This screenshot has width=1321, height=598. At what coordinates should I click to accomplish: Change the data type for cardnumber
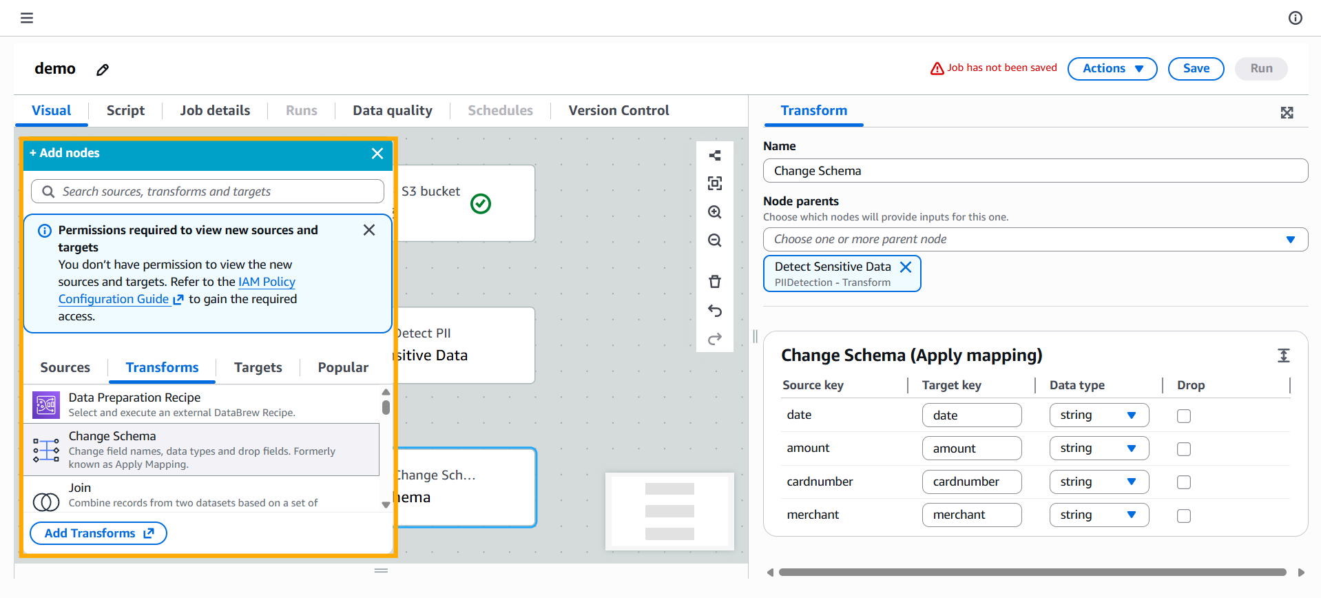click(1099, 482)
